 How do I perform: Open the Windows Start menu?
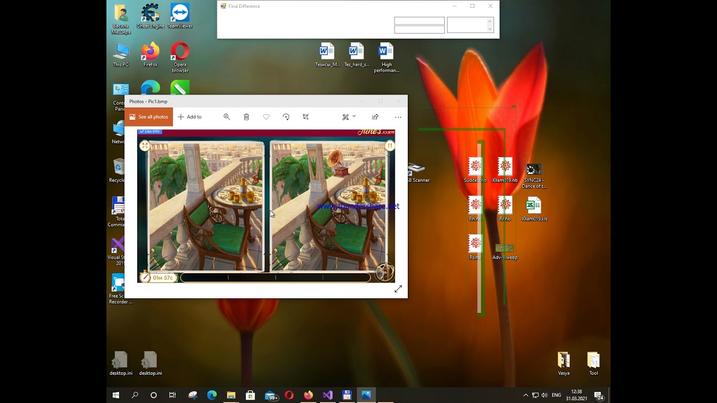pos(116,395)
